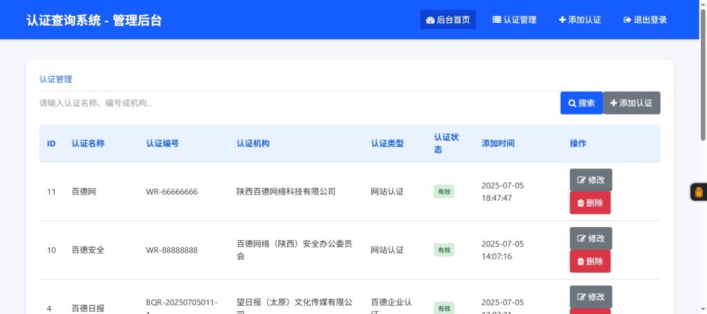The width and height of the screenshot is (707, 314).
Task: Click the plus icon in navbar 添加认证
Action: tap(562, 20)
